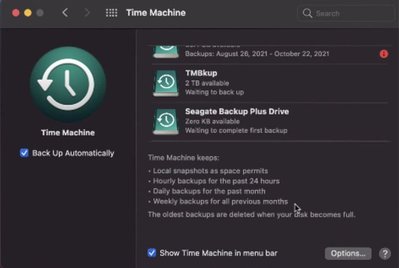Select the Seagate Backup Plus Drive name
Screen dimensions: 399x268
pyautogui.click(x=237, y=111)
